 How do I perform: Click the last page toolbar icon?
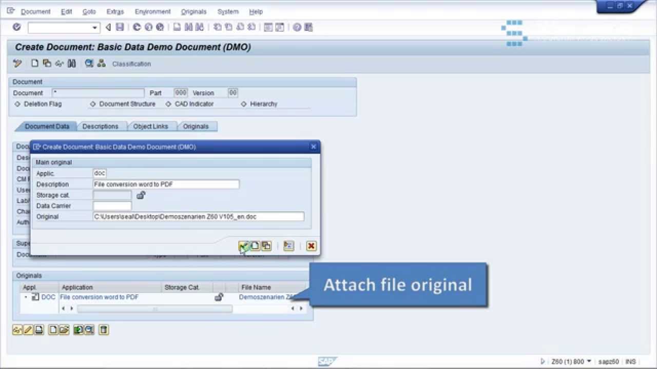pos(252,27)
